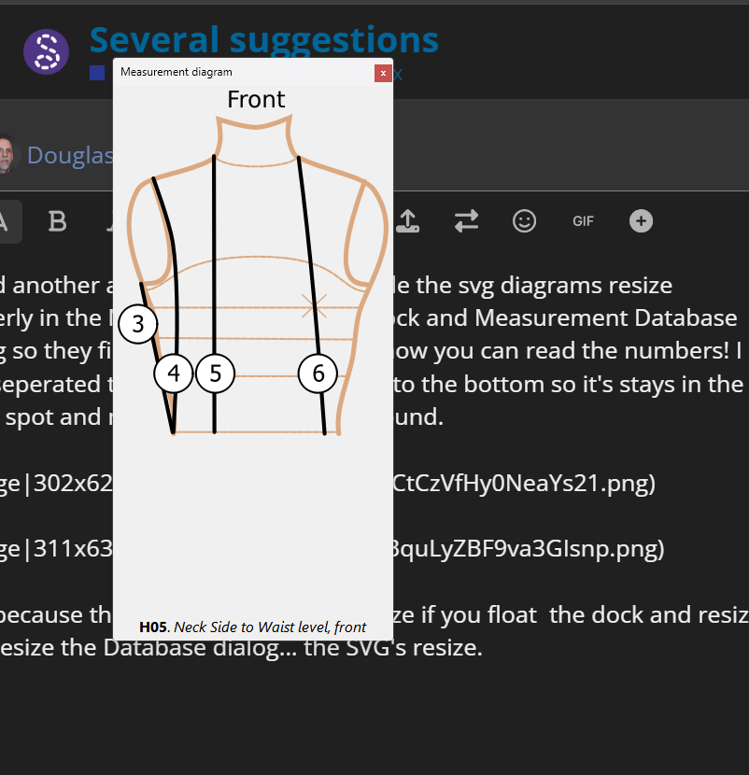Click the upload file icon
Image resolution: width=749 pixels, height=775 pixels.
point(408,221)
